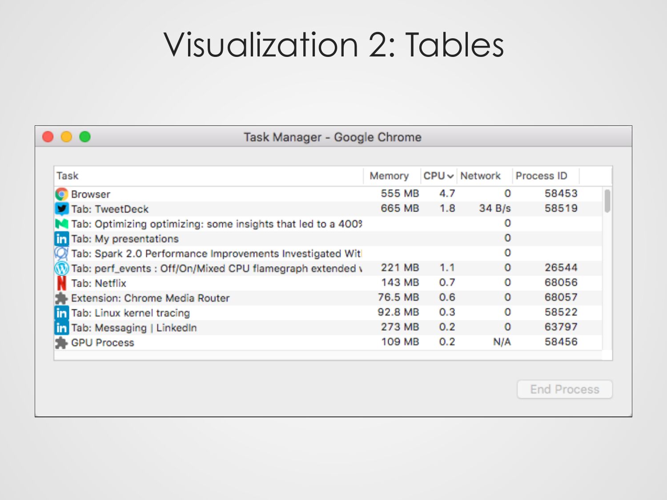
Task: Click the Twitter icon for TweetDeck tab
Action: pos(61,209)
